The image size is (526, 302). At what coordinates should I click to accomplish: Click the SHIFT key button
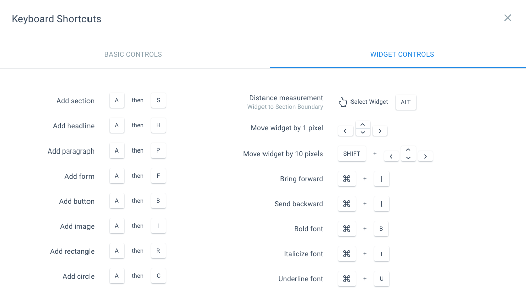coord(352,154)
